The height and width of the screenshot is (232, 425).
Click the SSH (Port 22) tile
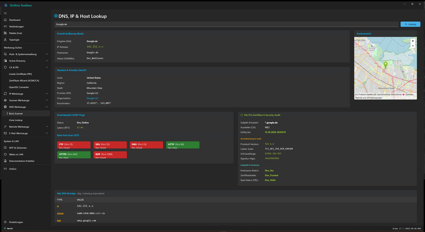pyautogui.click(x=110, y=145)
